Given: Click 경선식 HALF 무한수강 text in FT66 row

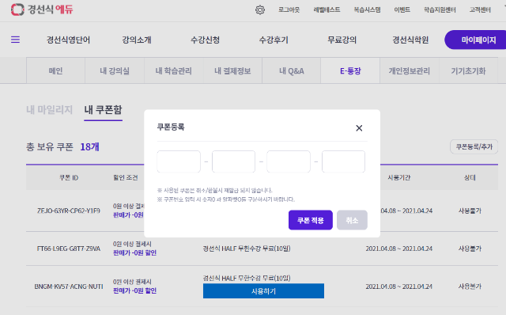Looking at the screenshot, I should pos(247,249).
